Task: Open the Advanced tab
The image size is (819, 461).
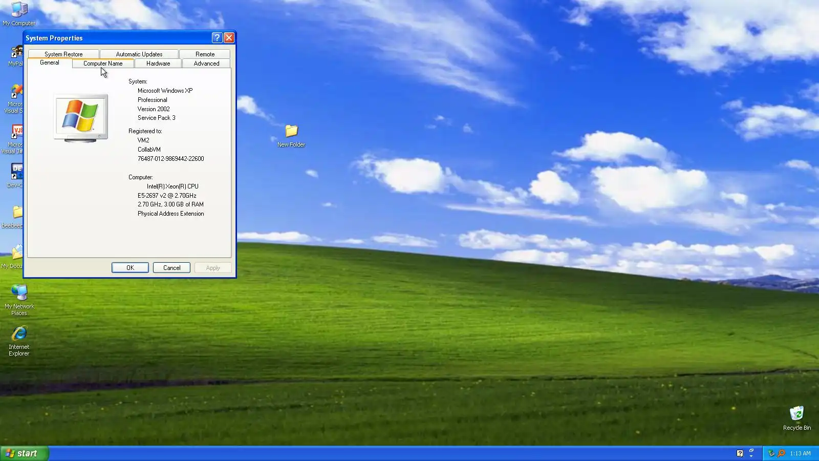Action: coord(206,64)
